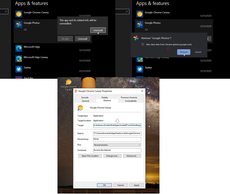
Task: Open the Run 'Normal window' dropdown
Action: click(x=117, y=145)
